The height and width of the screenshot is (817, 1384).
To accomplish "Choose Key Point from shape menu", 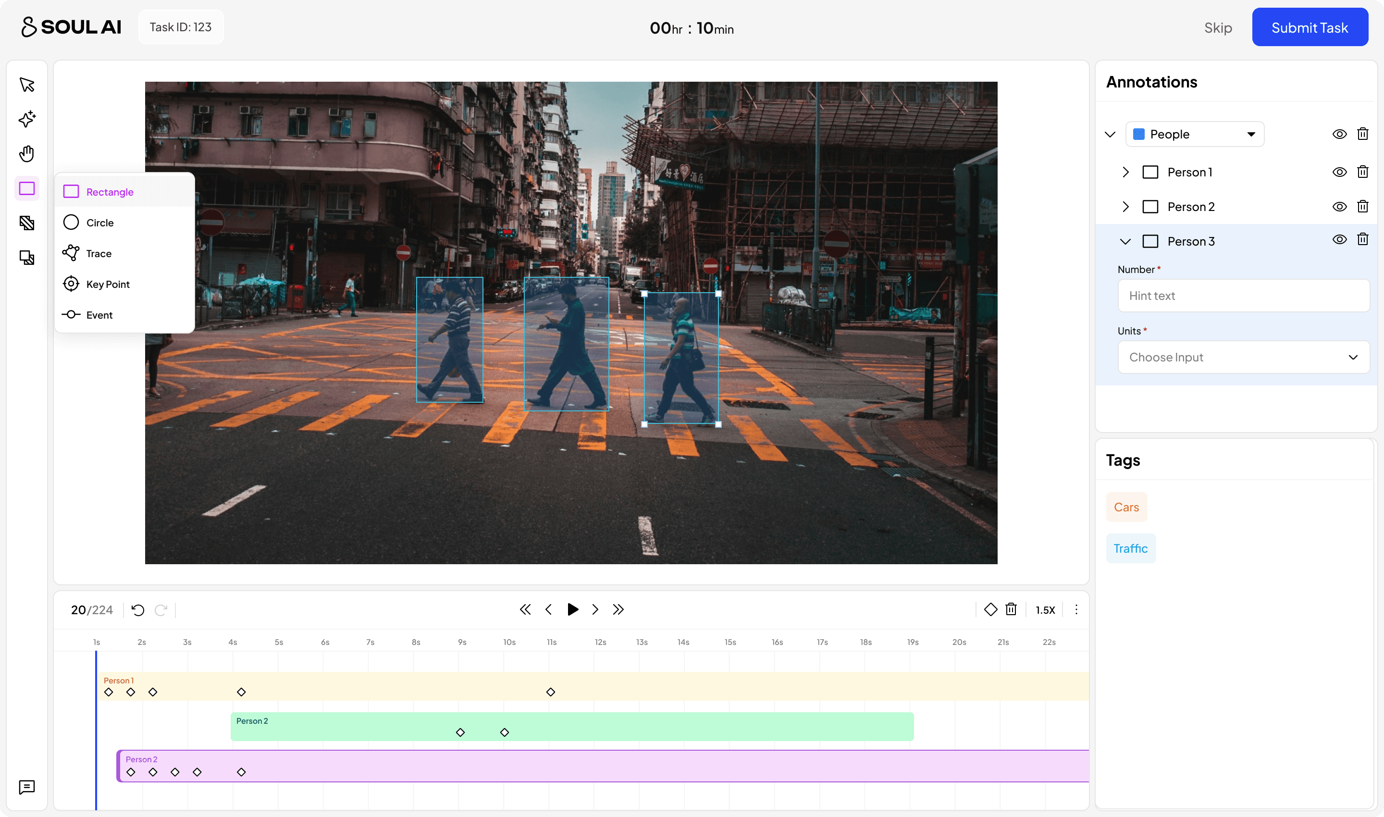I will (107, 284).
